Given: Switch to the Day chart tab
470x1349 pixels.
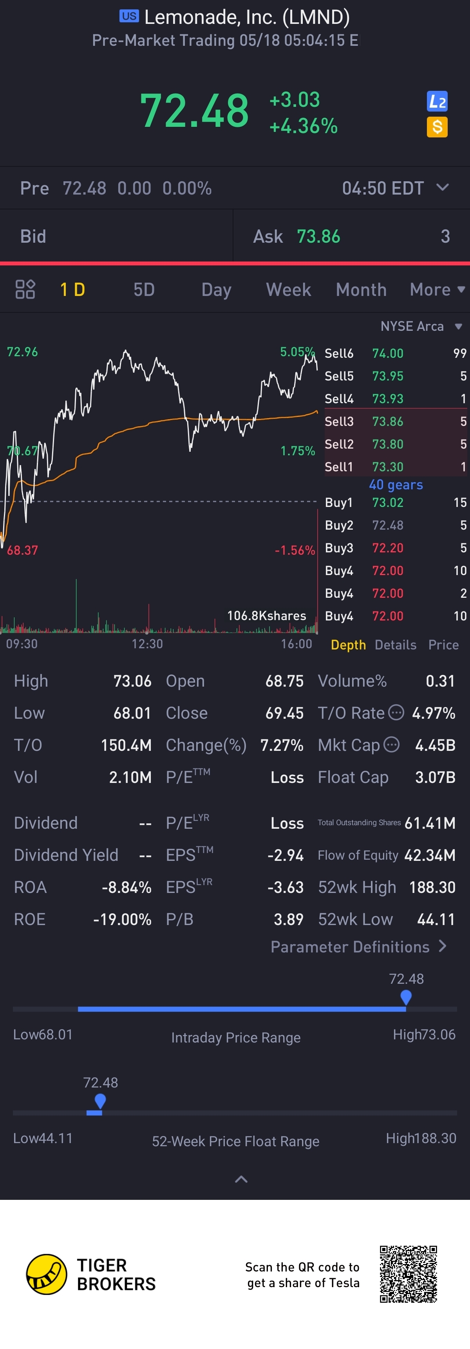Looking at the screenshot, I should pyautogui.click(x=217, y=290).
